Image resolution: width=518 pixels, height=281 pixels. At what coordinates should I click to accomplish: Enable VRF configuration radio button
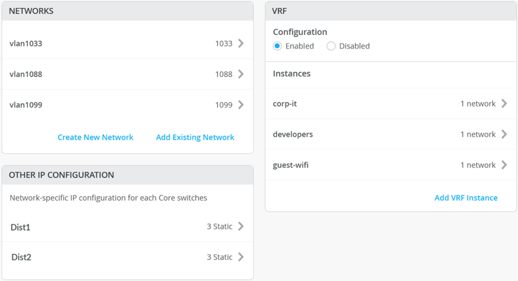tap(278, 46)
